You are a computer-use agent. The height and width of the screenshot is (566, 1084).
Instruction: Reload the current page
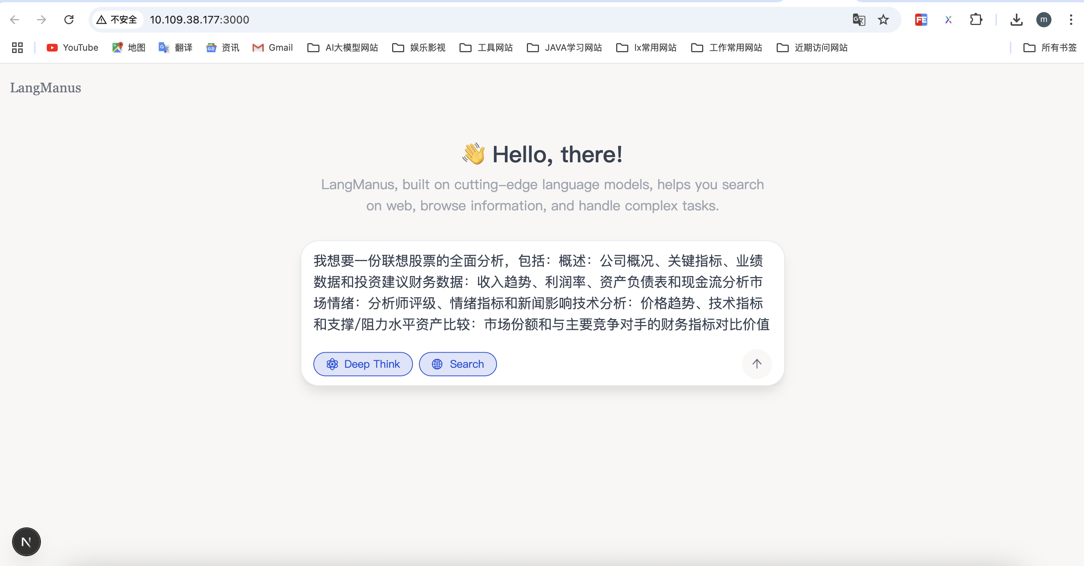coord(69,20)
